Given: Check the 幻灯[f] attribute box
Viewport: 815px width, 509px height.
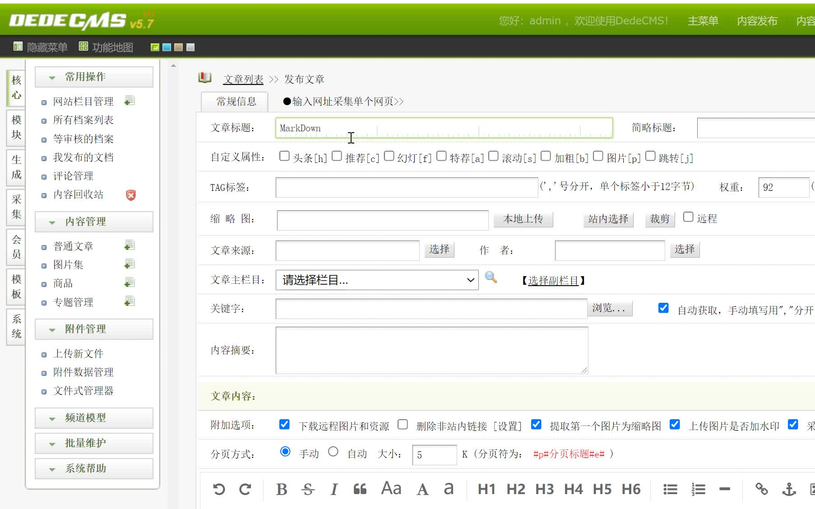Looking at the screenshot, I should 389,156.
